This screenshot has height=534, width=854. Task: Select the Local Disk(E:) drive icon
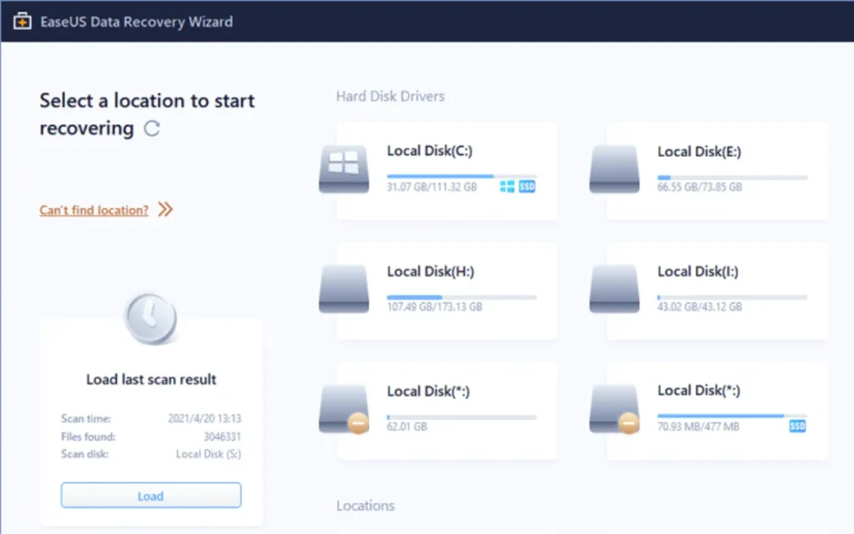pos(614,170)
